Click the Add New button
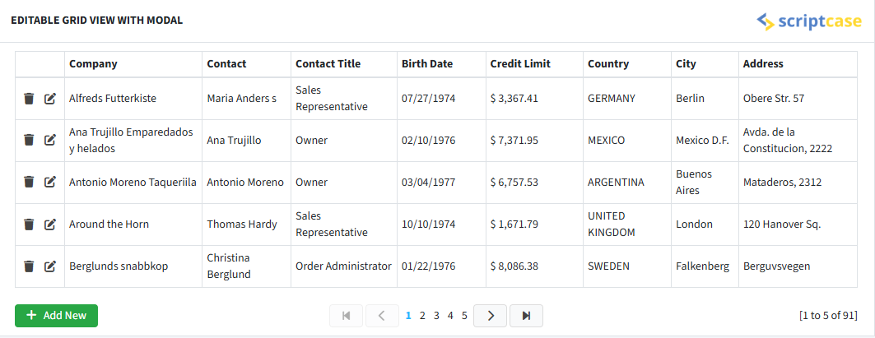Screen dimensions: 875x338 click(x=56, y=316)
